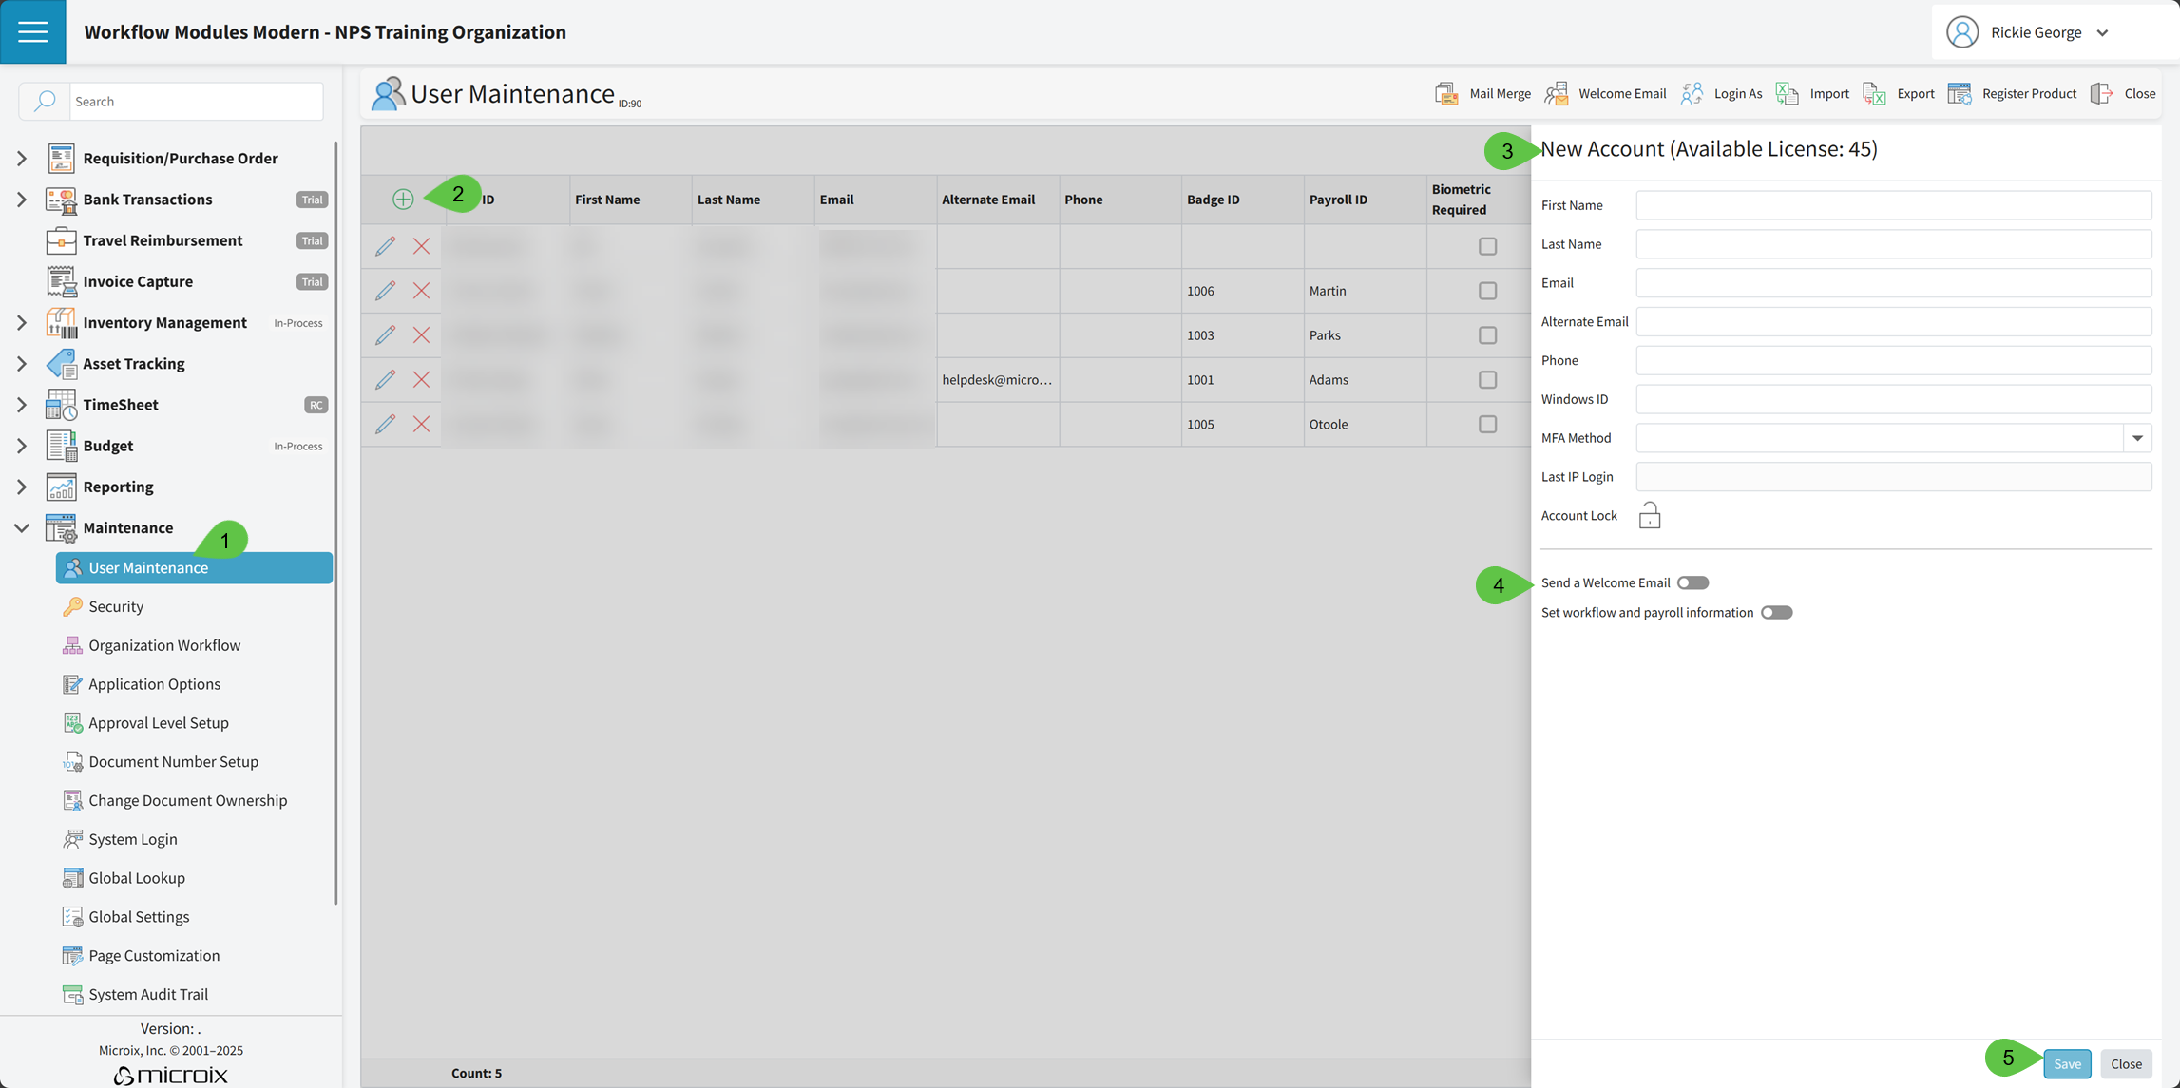Click the red delete X for Otoole's row
The image size is (2180, 1088).
coord(422,424)
